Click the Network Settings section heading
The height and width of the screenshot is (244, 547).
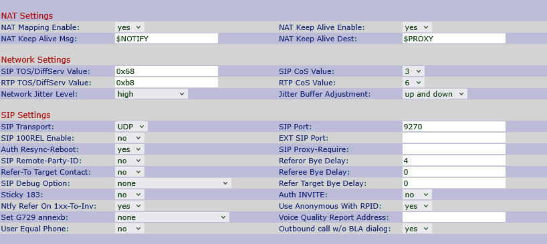35,59
